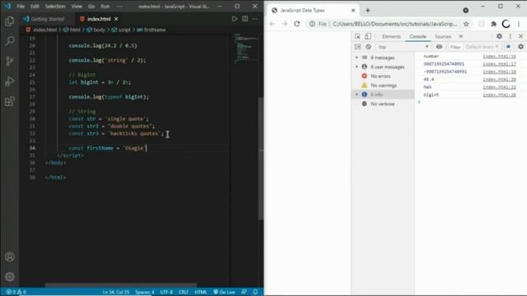This screenshot has width=527, height=296.
Task: Show more DevTools tabs chevron
Action: click(461, 36)
